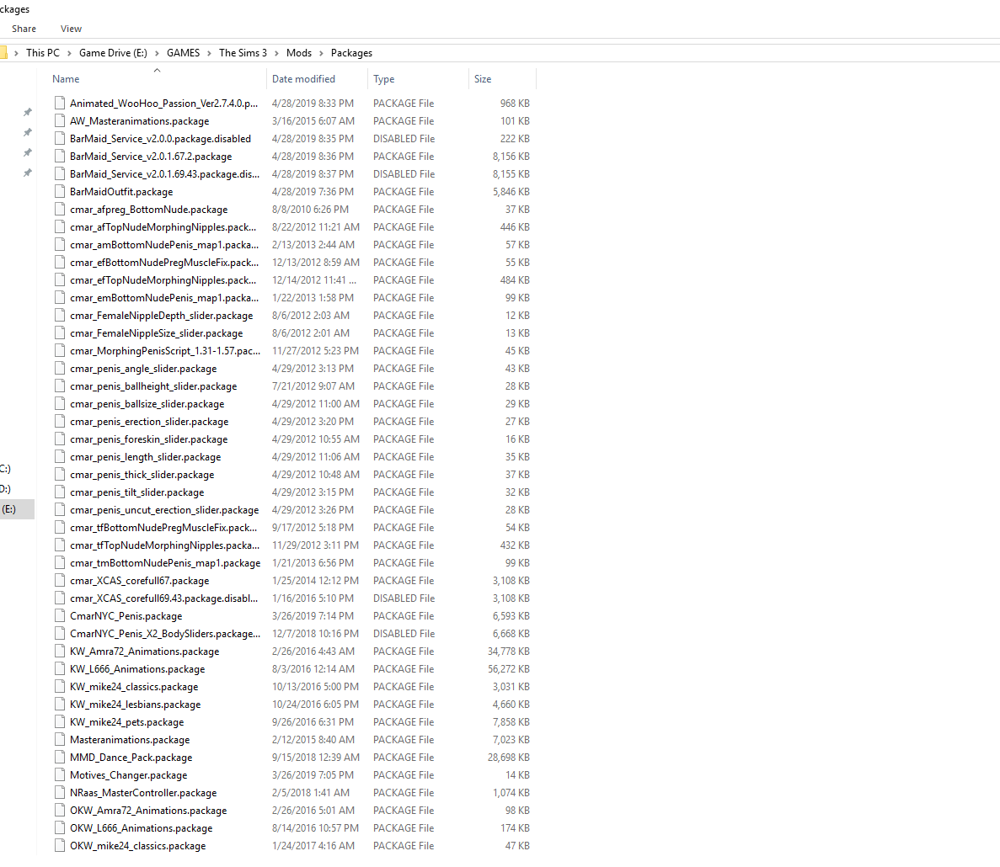Screen dimensions: 1000x867
Task: Open the View ribbon tab
Action: pyautogui.click(x=71, y=29)
